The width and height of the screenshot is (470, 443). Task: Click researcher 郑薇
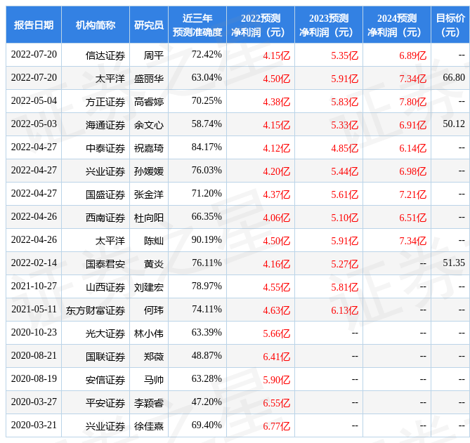coord(153,357)
